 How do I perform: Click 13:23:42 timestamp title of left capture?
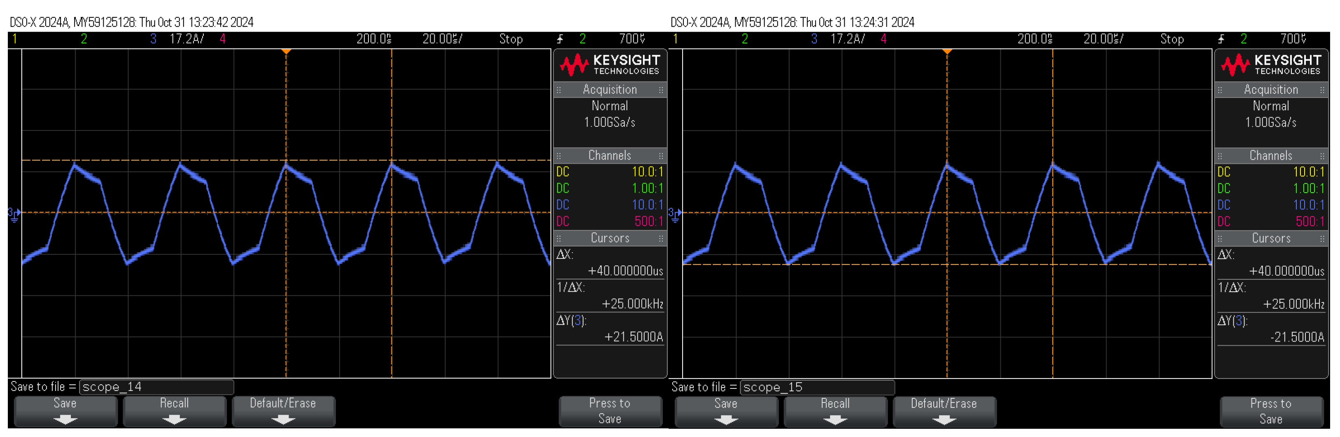tap(132, 22)
